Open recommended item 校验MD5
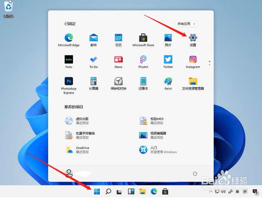The width and height of the screenshot is (262, 198). pos(152,121)
